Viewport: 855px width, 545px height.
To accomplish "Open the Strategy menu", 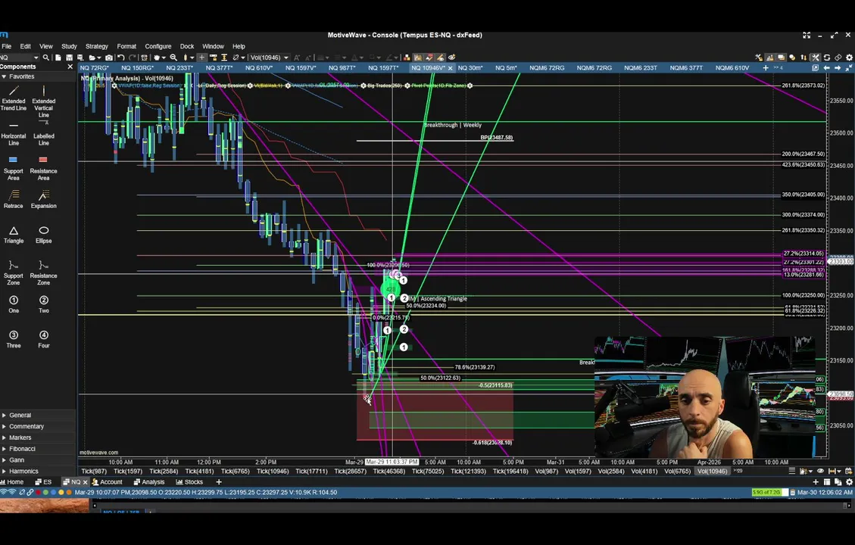I will (96, 46).
